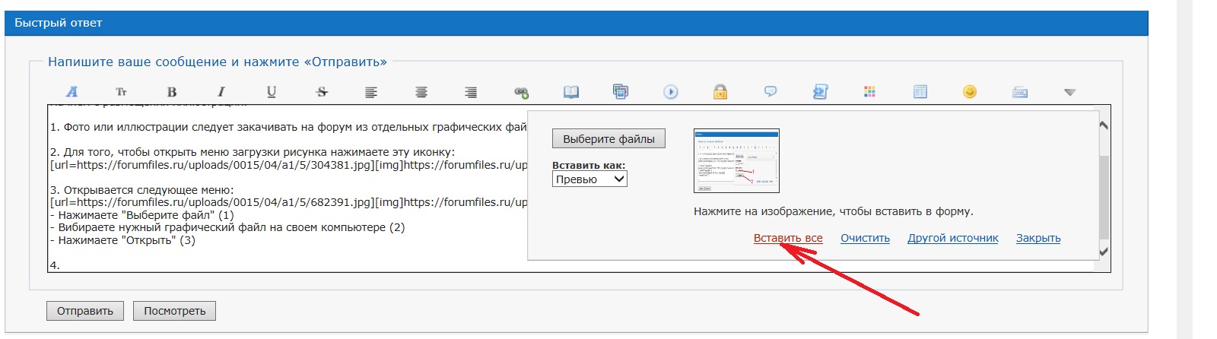Open the image upload icon in the toolbar

[621, 92]
